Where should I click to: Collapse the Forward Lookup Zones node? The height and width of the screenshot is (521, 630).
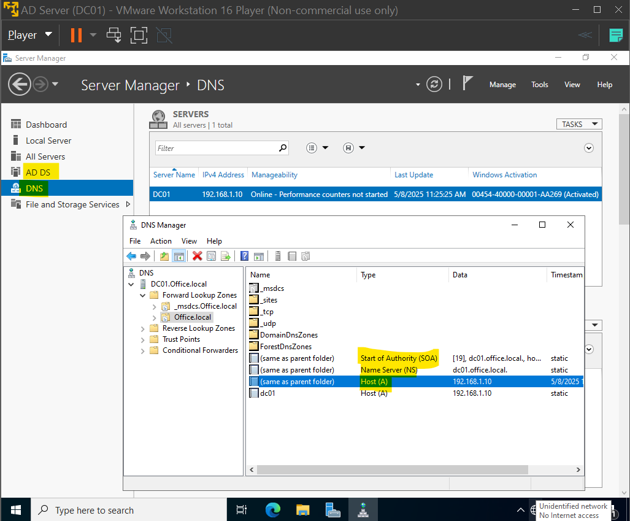click(x=143, y=295)
